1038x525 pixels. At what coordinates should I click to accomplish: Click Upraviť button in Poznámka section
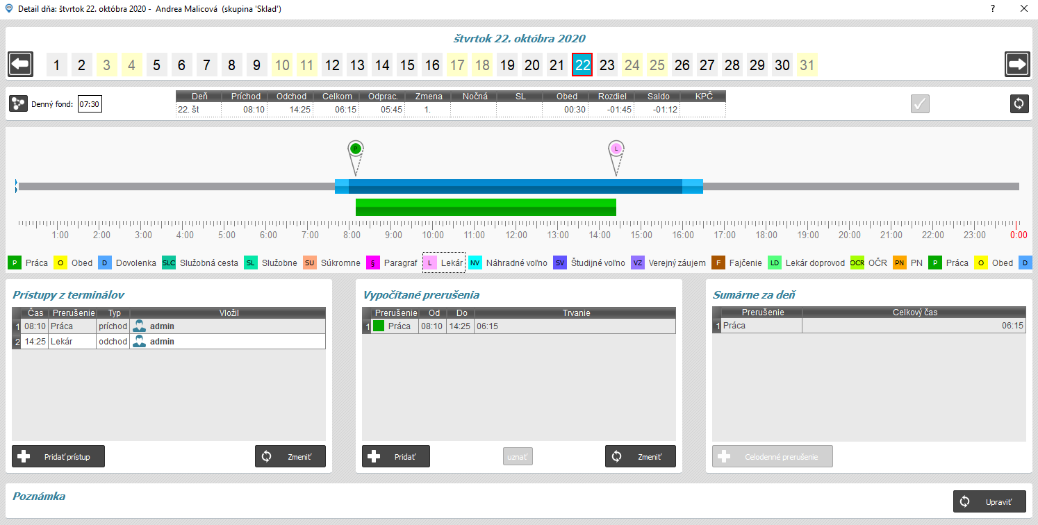pyautogui.click(x=990, y=501)
